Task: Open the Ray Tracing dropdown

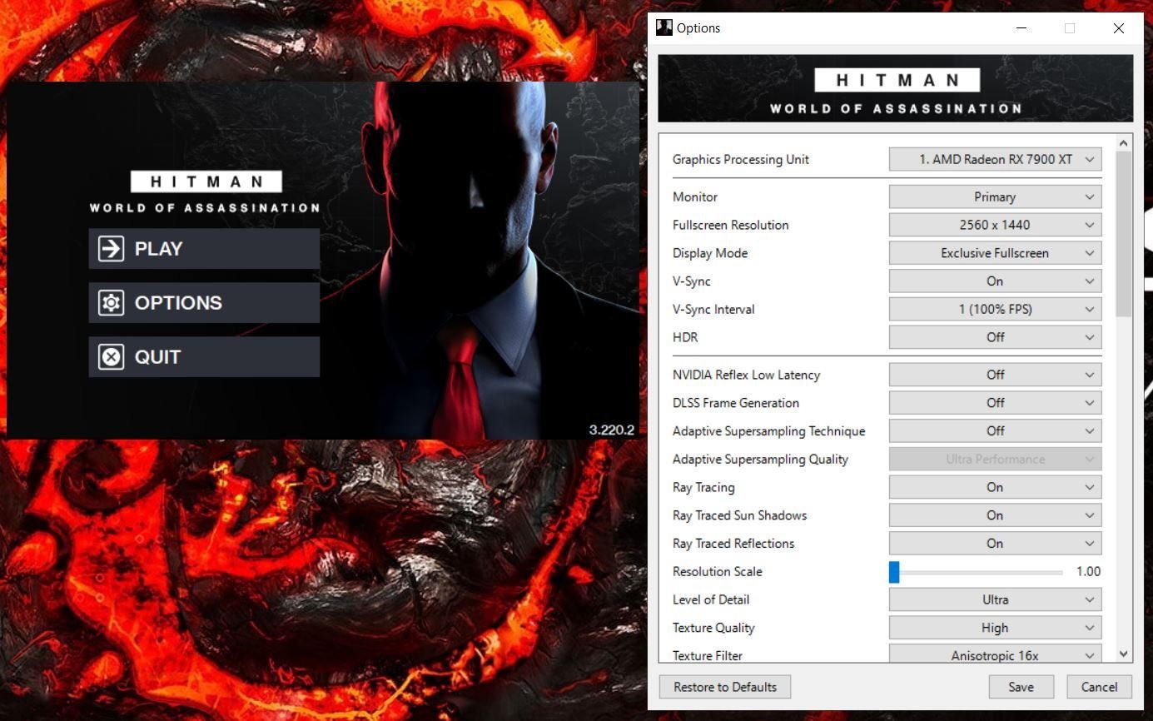Action: [x=995, y=487]
